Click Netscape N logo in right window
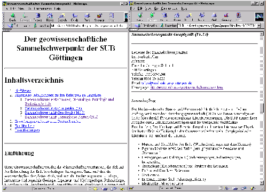The width and height of the screenshot is (267, 192). point(259,17)
